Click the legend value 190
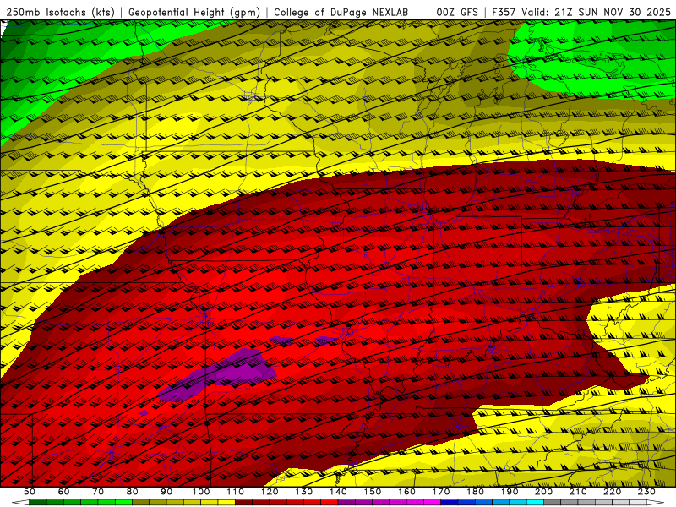This screenshot has width=676, height=507. coord(510,492)
